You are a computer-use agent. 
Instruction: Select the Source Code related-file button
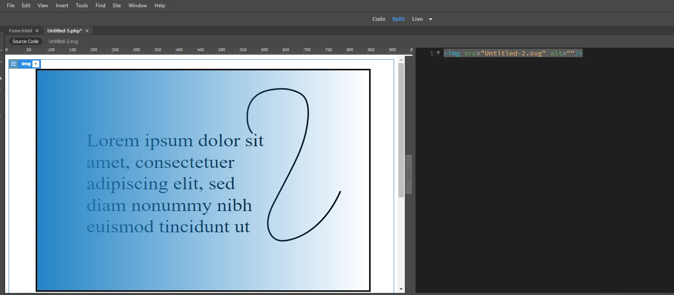26,41
